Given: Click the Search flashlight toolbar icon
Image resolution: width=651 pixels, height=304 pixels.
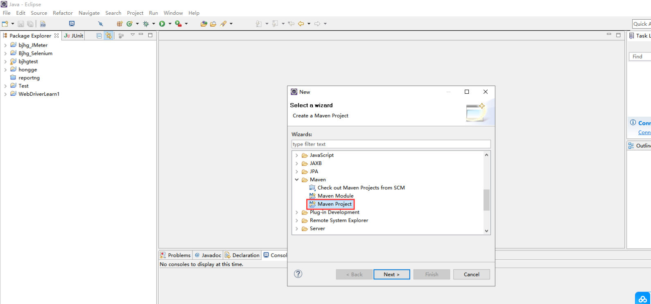Looking at the screenshot, I should (x=223, y=24).
